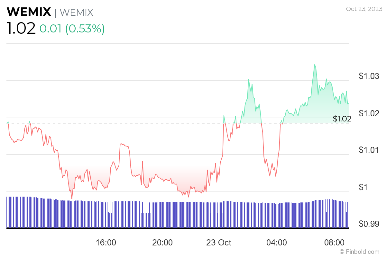This screenshot has height=257, width=386.
Task: Click the $1.02 dashed-line price marker
Action: coord(342,119)
